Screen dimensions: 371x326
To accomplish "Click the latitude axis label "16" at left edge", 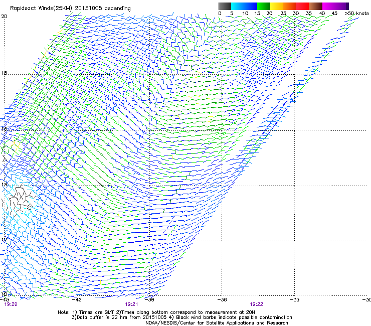I will coord(4,129).
